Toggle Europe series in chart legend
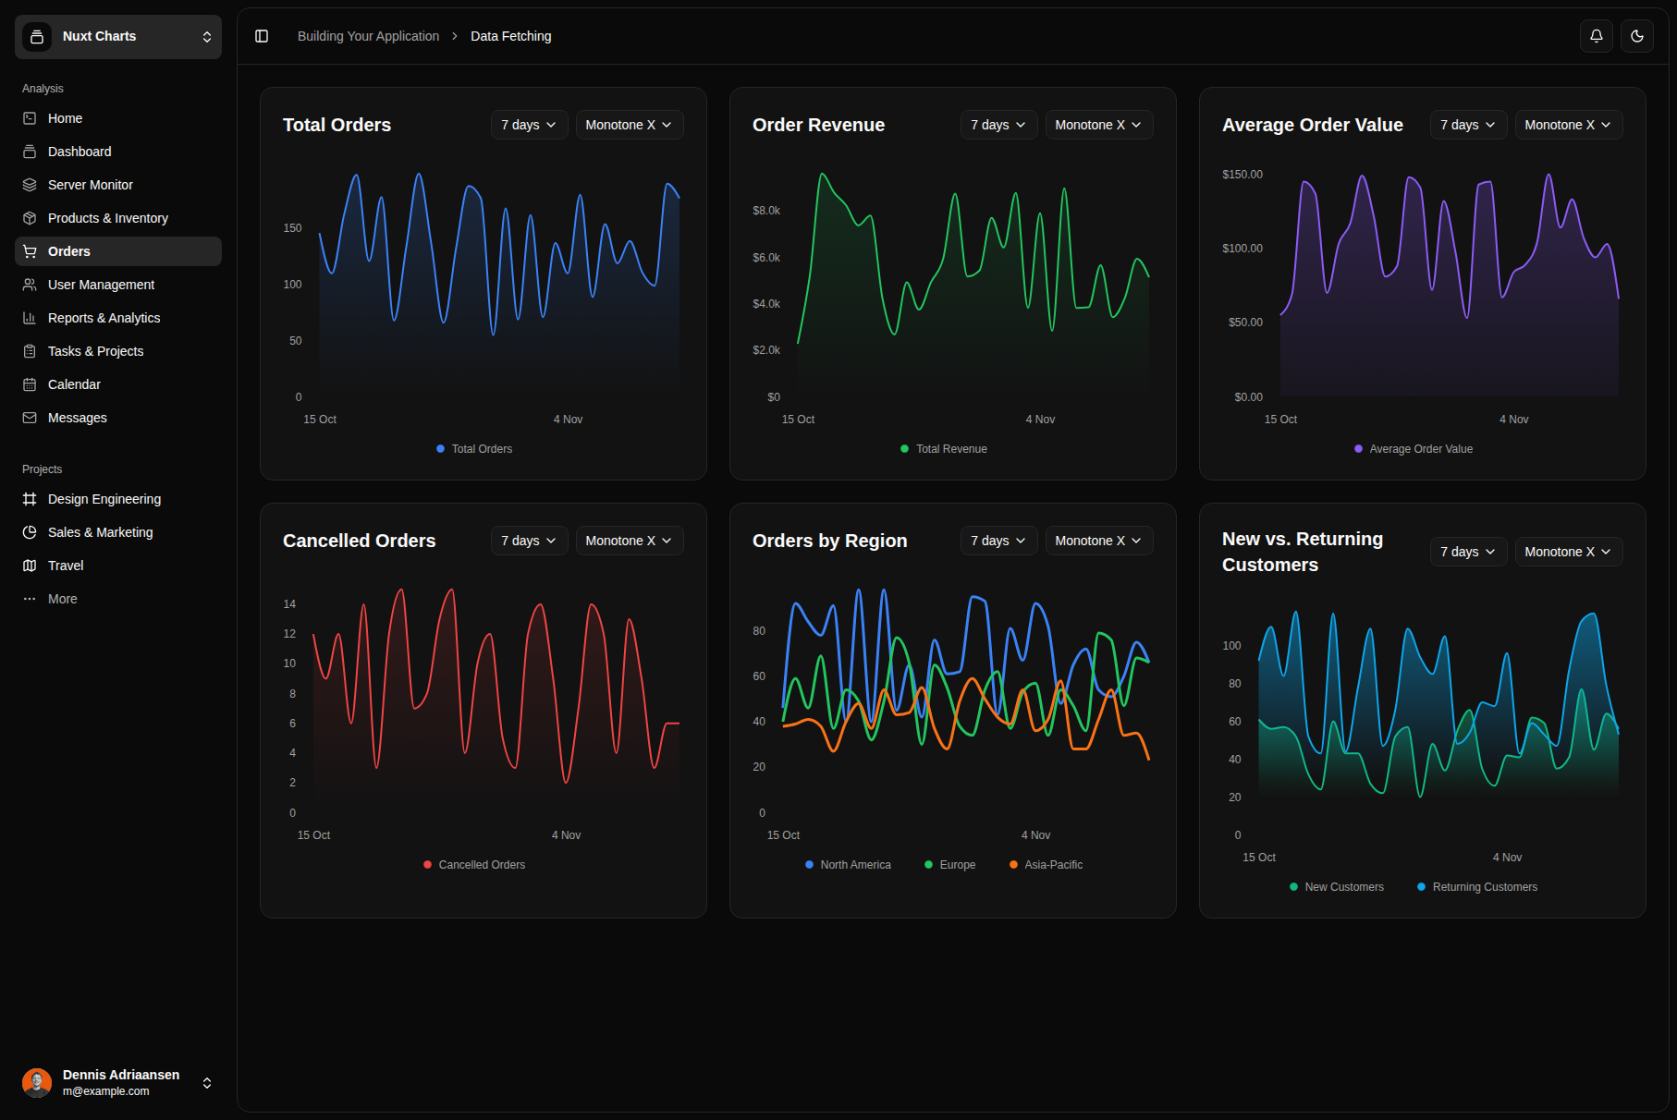This screenshot has height=1120, width=1677. pos(949,865)
